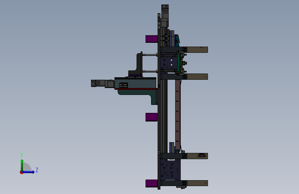Select the horizontal servo motor at the model's left end
This screenshot has width=299, height=194.
pos(102,84)
